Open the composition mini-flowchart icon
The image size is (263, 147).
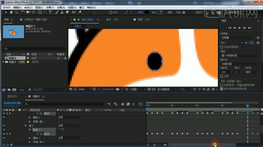pyautogui.click(x=109, y=104)
